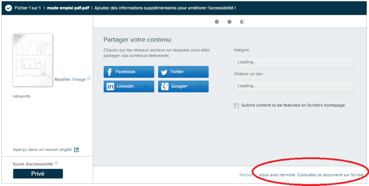Click the Twitter bird icon
Image resolution: width=369 pixels, height=186 pixels.
click(164, 72)
